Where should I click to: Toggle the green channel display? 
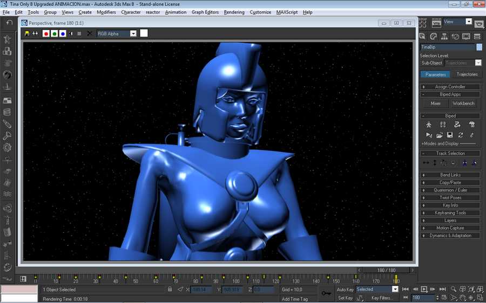[55, 33]
